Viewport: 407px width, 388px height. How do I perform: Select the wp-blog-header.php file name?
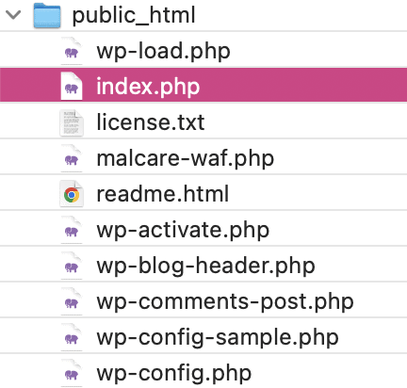coord(205,266)
